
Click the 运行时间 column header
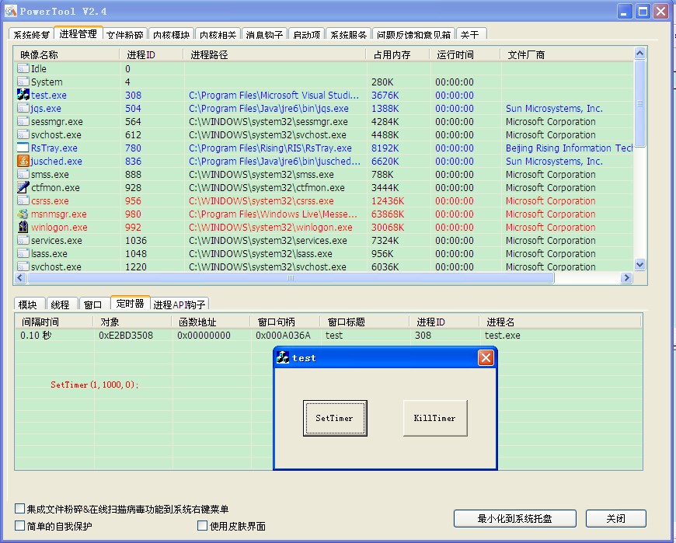(x=465, y=54)
